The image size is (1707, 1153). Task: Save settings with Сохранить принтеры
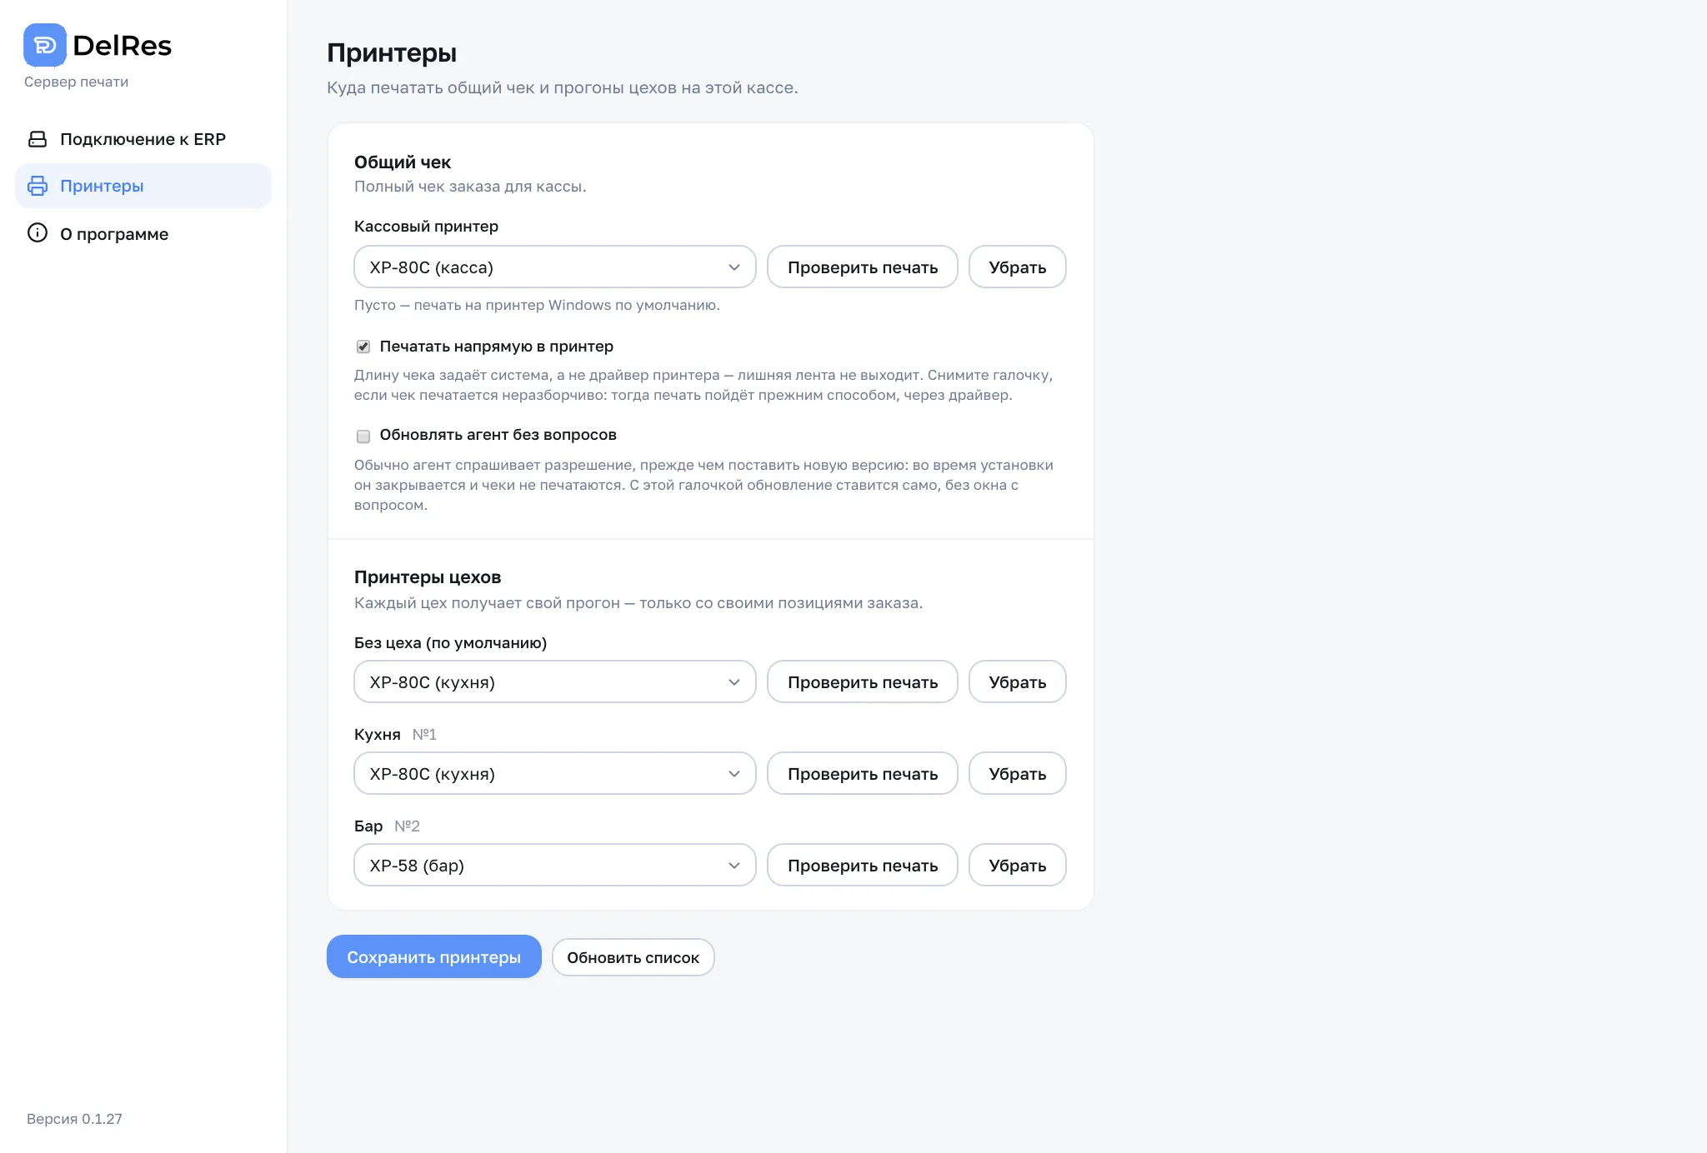pyautogui.click(x=434, y=956)
